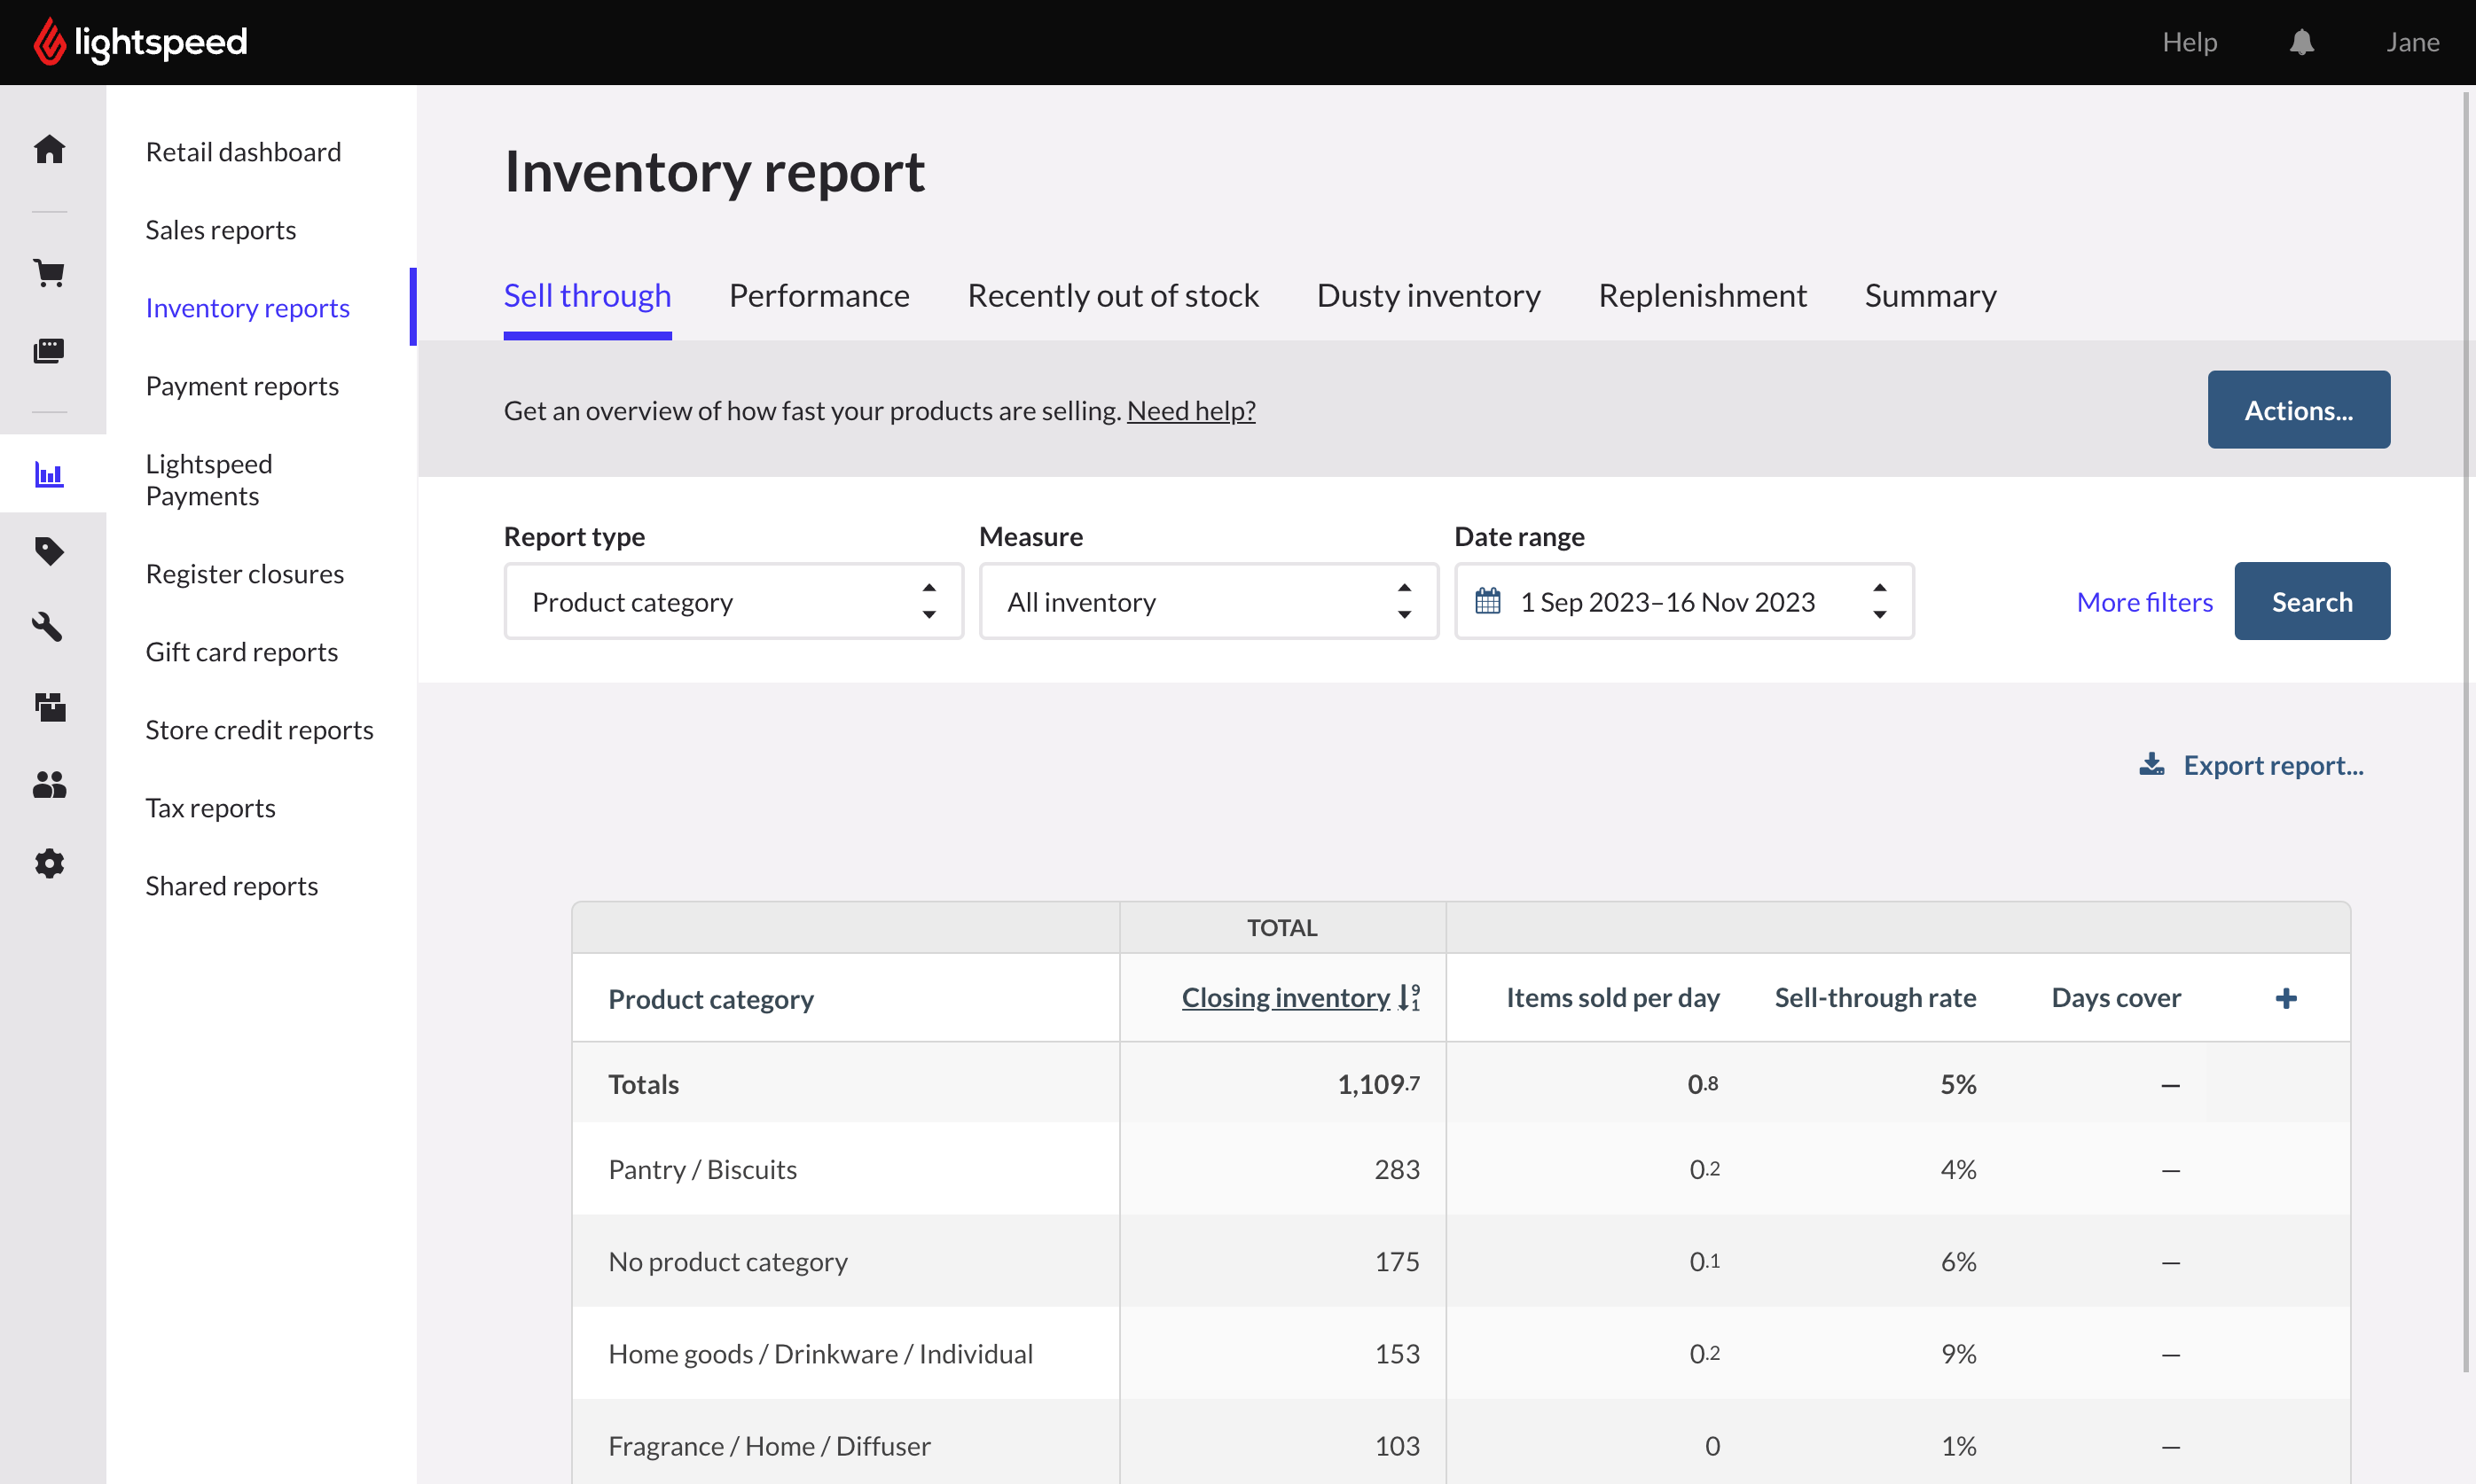Switch to the Summary tab

[1931, 295]
